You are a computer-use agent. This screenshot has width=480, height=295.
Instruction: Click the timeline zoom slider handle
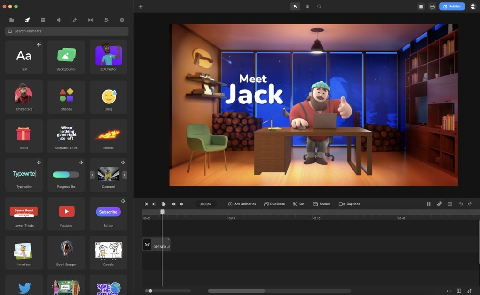(x=150, y=291)
